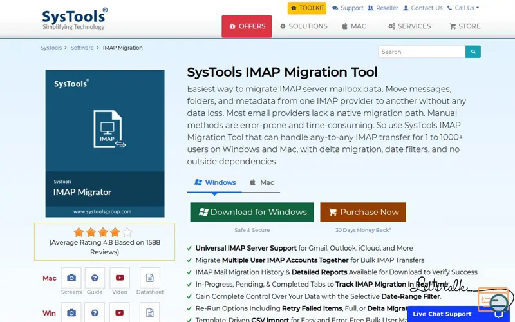
Task: Click the Average Rating 4.8 review text
Action: point(105,247)
